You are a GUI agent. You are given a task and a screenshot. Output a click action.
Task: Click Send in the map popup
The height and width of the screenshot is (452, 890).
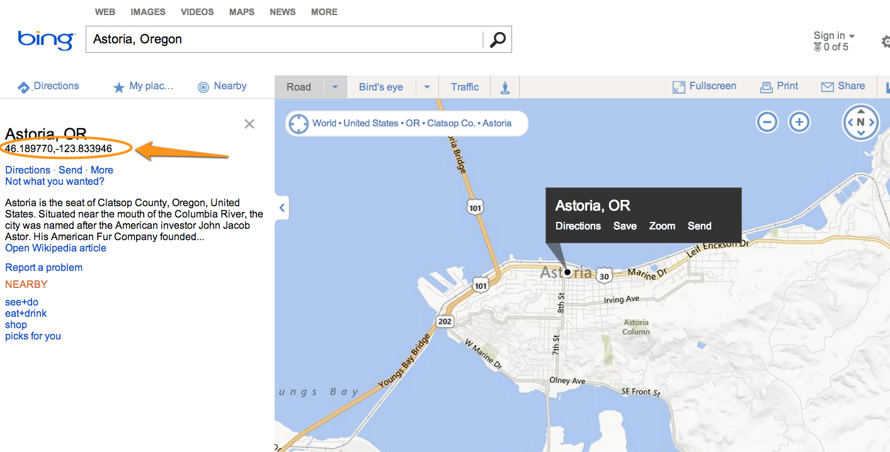pyautogui.click(x=699, y=226)
